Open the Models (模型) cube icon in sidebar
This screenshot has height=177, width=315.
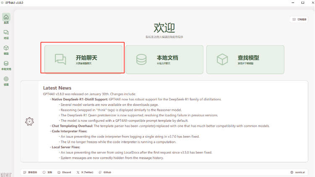point(6,50)
